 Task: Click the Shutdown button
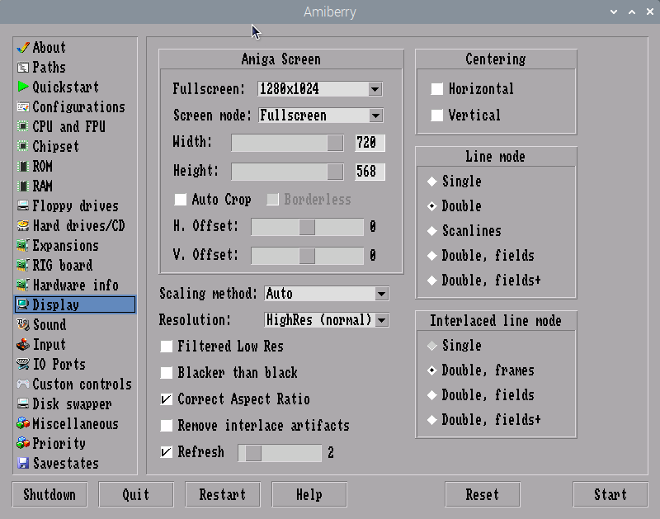[x=49, y=494]
